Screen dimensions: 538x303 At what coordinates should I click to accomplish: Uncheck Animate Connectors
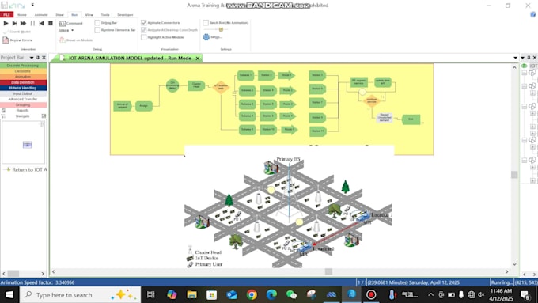coord(144,23)
